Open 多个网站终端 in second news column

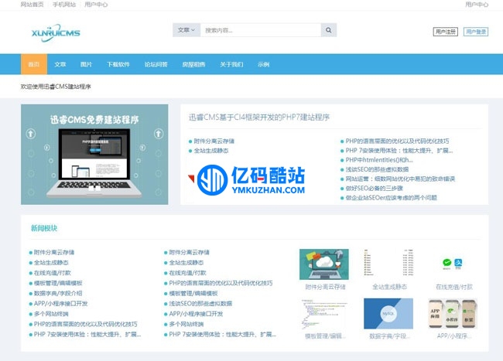[186, 324]
